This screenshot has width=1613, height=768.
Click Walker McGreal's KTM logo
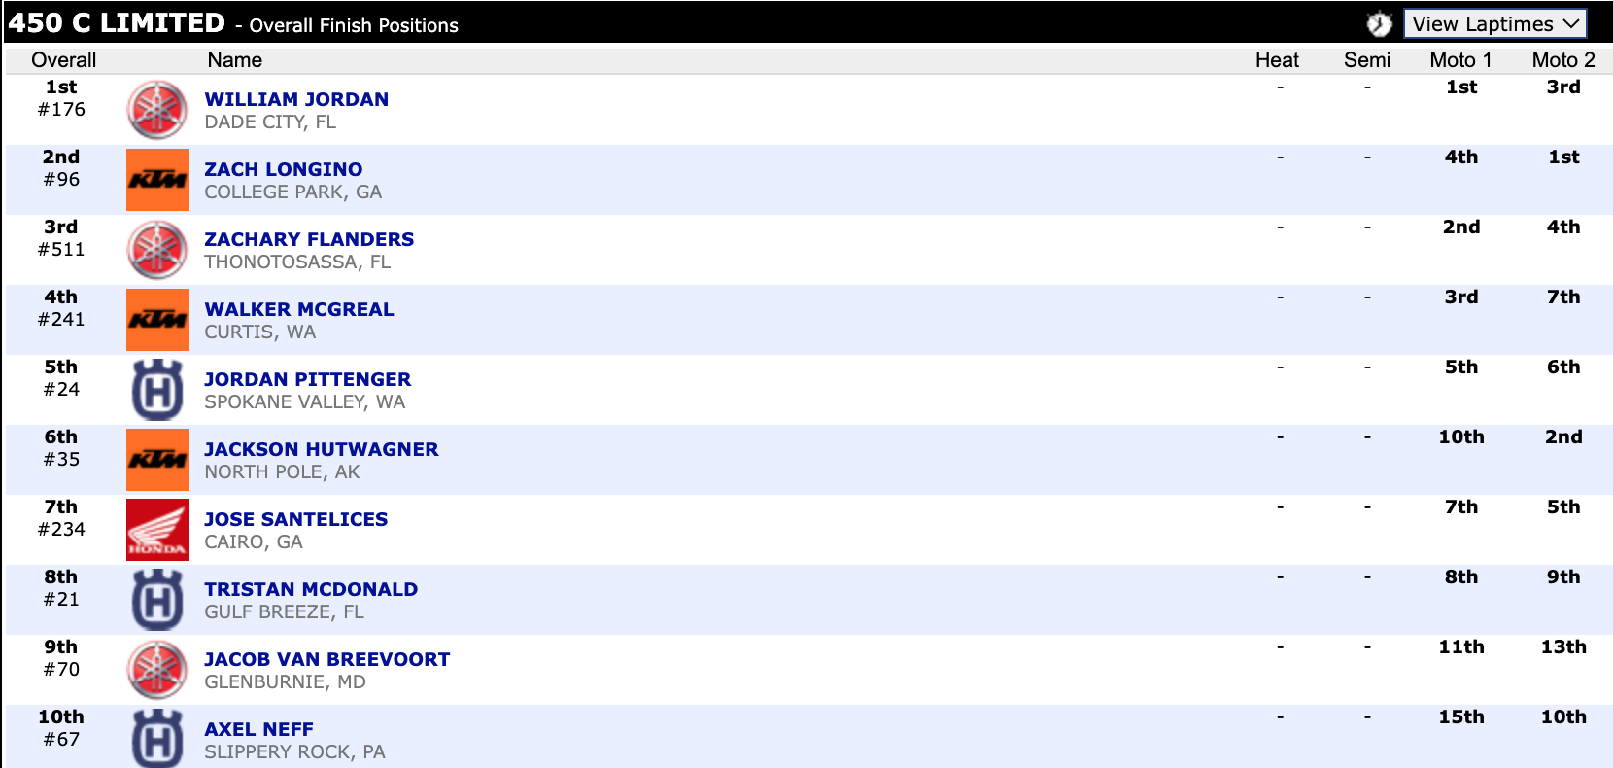pos(156,320)
